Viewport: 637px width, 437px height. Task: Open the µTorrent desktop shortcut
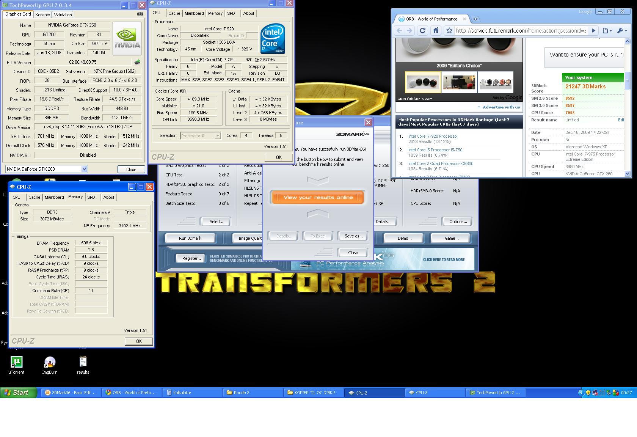pos(16,365)
